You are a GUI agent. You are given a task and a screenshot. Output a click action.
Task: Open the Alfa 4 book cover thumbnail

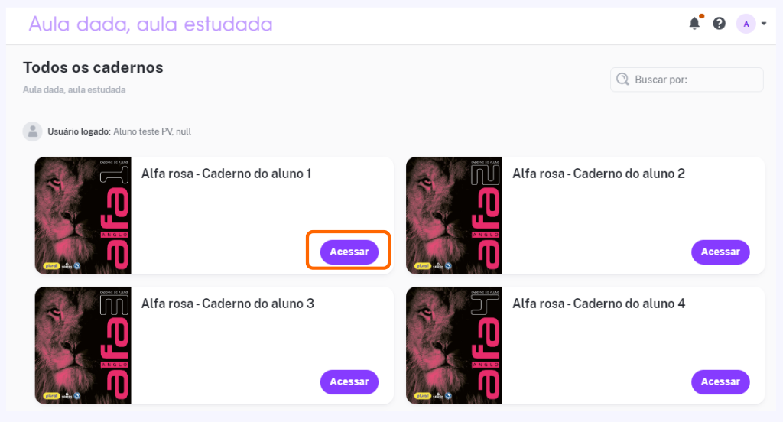point(454,345)
